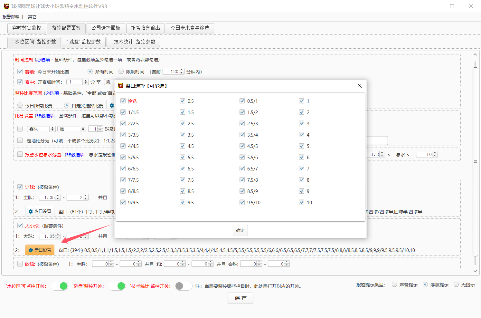Adjust 欧赔 主胜 first value stepper

(111, 264)
